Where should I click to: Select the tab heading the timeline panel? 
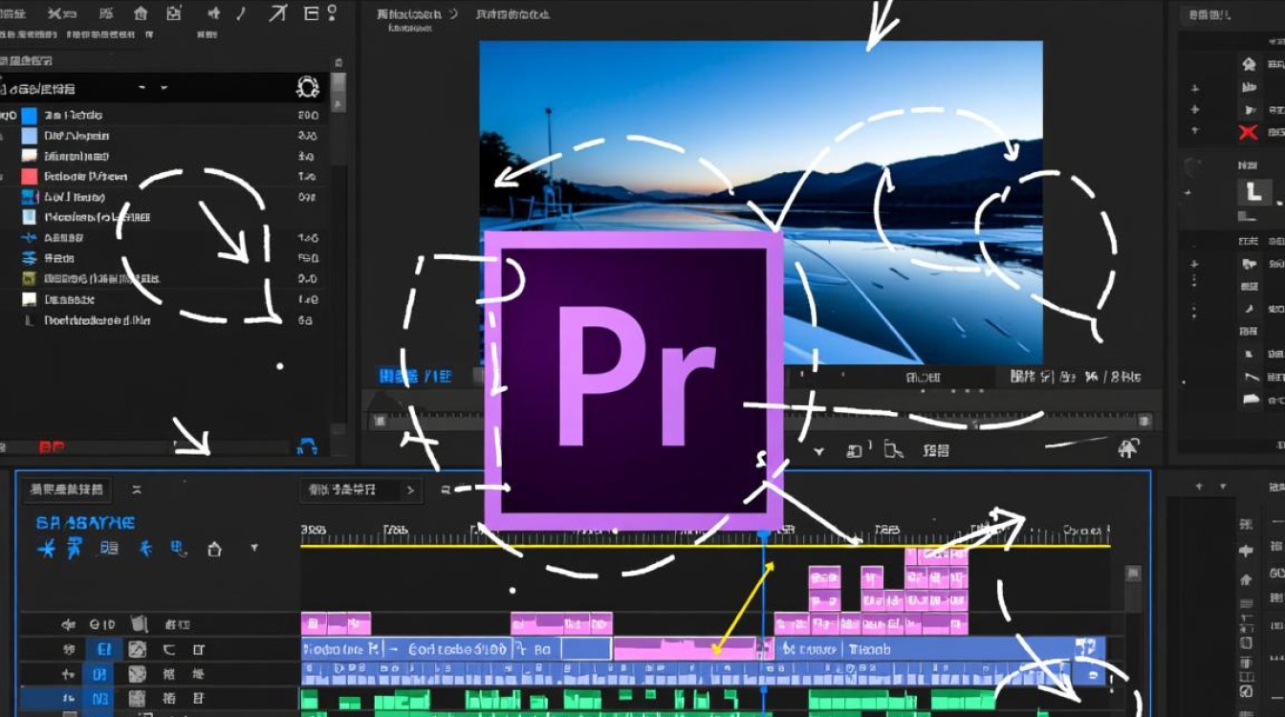point(67,490)
